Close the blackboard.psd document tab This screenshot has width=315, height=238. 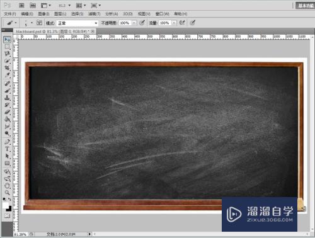tap(93, 31)
